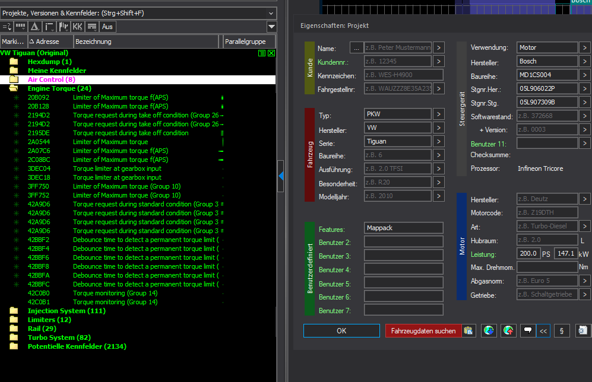Click the Bezeichnung column header
The width and height of the screenshot is (592, 382).
coord(147,42)
